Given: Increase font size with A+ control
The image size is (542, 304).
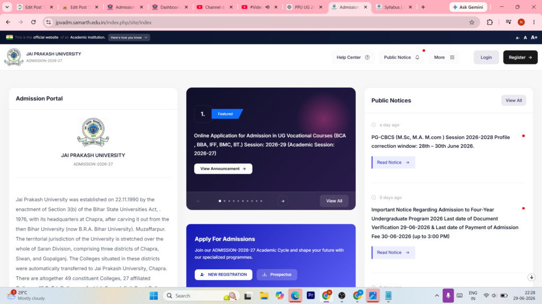Looking at the screenshot, I should (x=534, y=37).
